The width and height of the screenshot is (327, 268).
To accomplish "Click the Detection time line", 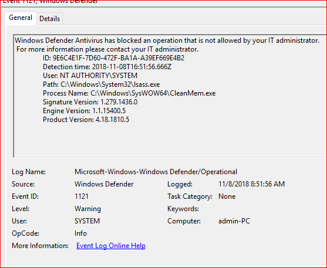I will pyautogui.click(x=107, y=67).
